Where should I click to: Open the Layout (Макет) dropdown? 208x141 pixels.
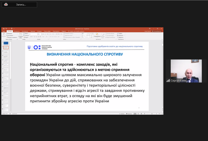(26, 34)
